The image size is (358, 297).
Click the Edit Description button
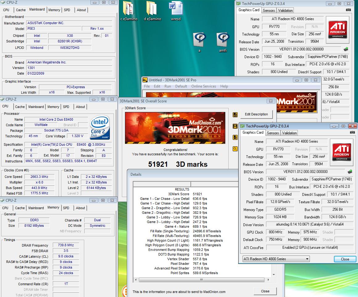256,114
